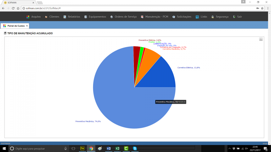Open the Arquivo menu
Viewport: 271px width, 152px height.
[x=36, y=17]
